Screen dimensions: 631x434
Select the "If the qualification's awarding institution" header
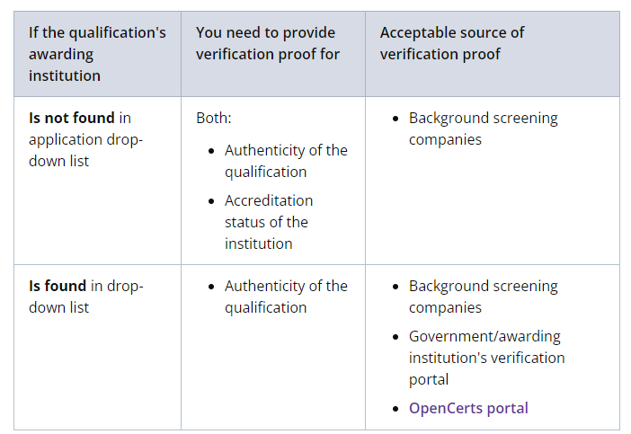coord(97,54)
